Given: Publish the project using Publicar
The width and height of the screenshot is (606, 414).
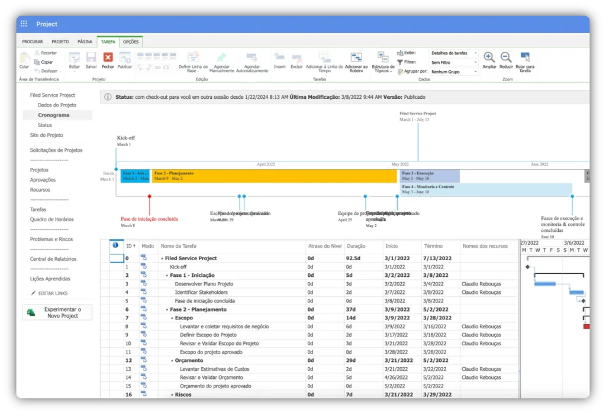Looking at the screenshot, I should coord(125,57).
